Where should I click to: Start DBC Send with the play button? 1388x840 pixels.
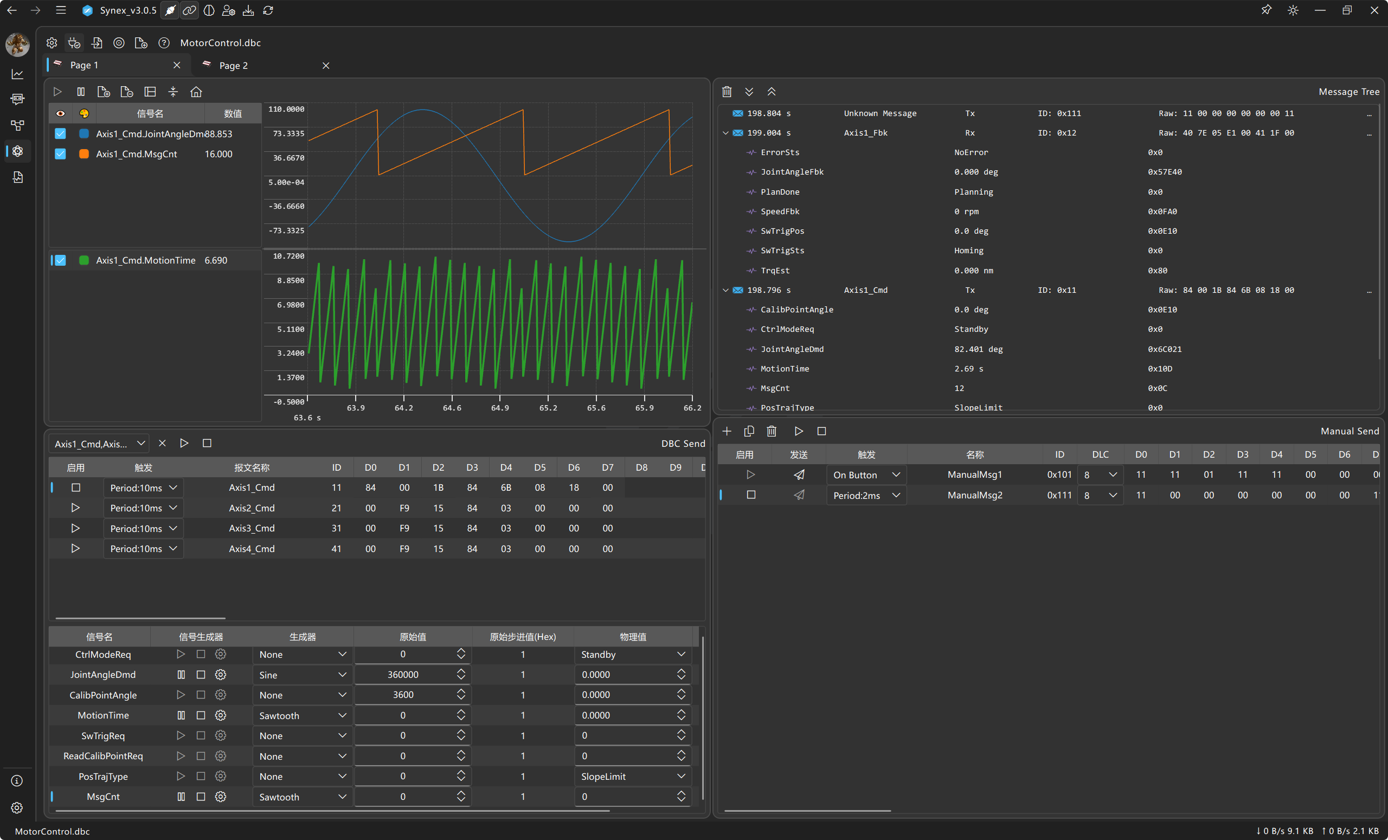[x=184, y=444]
